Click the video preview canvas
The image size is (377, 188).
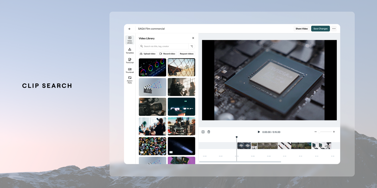pos(269,80)
